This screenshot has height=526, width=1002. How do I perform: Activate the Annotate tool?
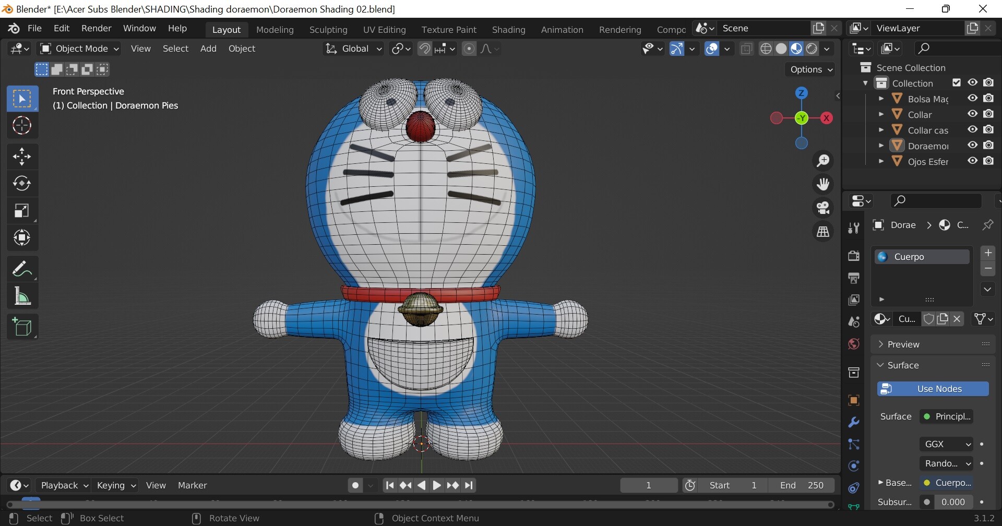[x=22, y=268]
